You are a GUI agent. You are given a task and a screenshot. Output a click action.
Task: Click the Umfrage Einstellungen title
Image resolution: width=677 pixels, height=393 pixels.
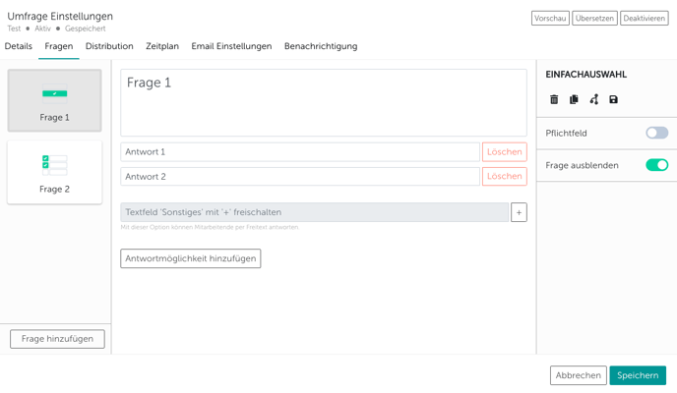click(60, 16)
